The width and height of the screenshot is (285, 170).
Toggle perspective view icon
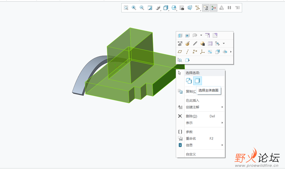pos(190,8)
